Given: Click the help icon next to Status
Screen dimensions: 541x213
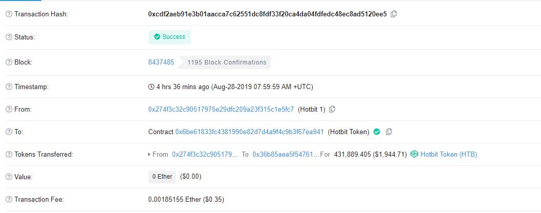Looking at the screenshot, I should (9, 37).
